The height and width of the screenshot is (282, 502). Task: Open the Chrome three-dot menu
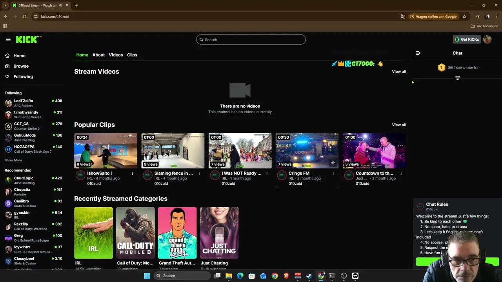point(497,16)
